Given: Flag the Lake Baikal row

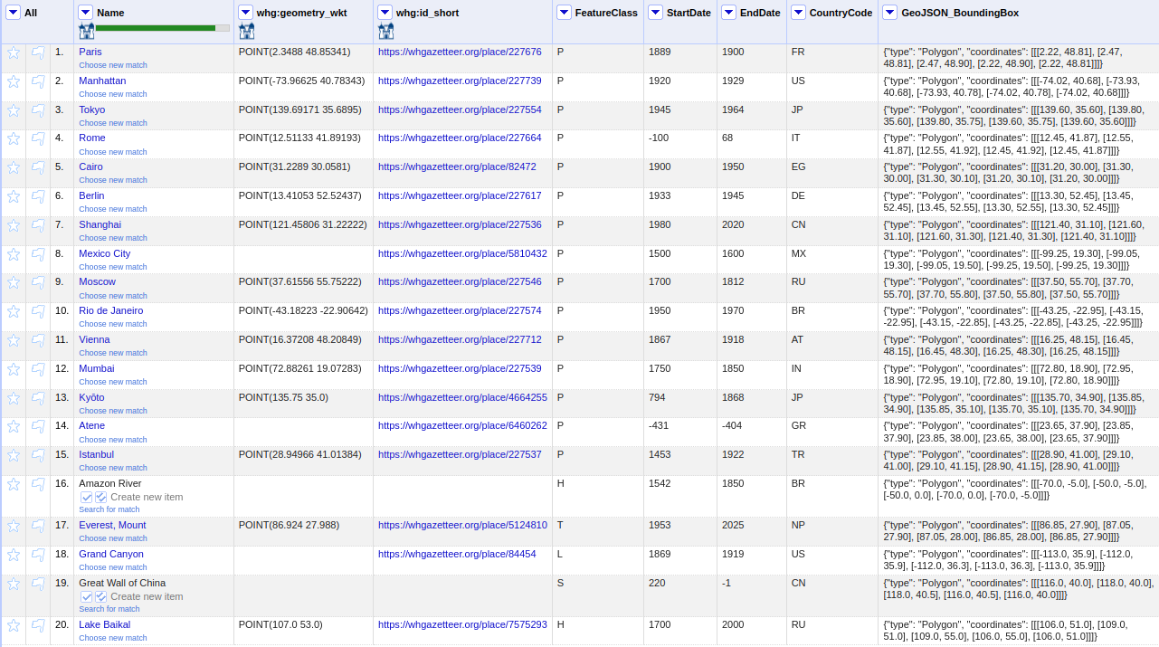Looking at the screenshot, I should click(38, 625).
